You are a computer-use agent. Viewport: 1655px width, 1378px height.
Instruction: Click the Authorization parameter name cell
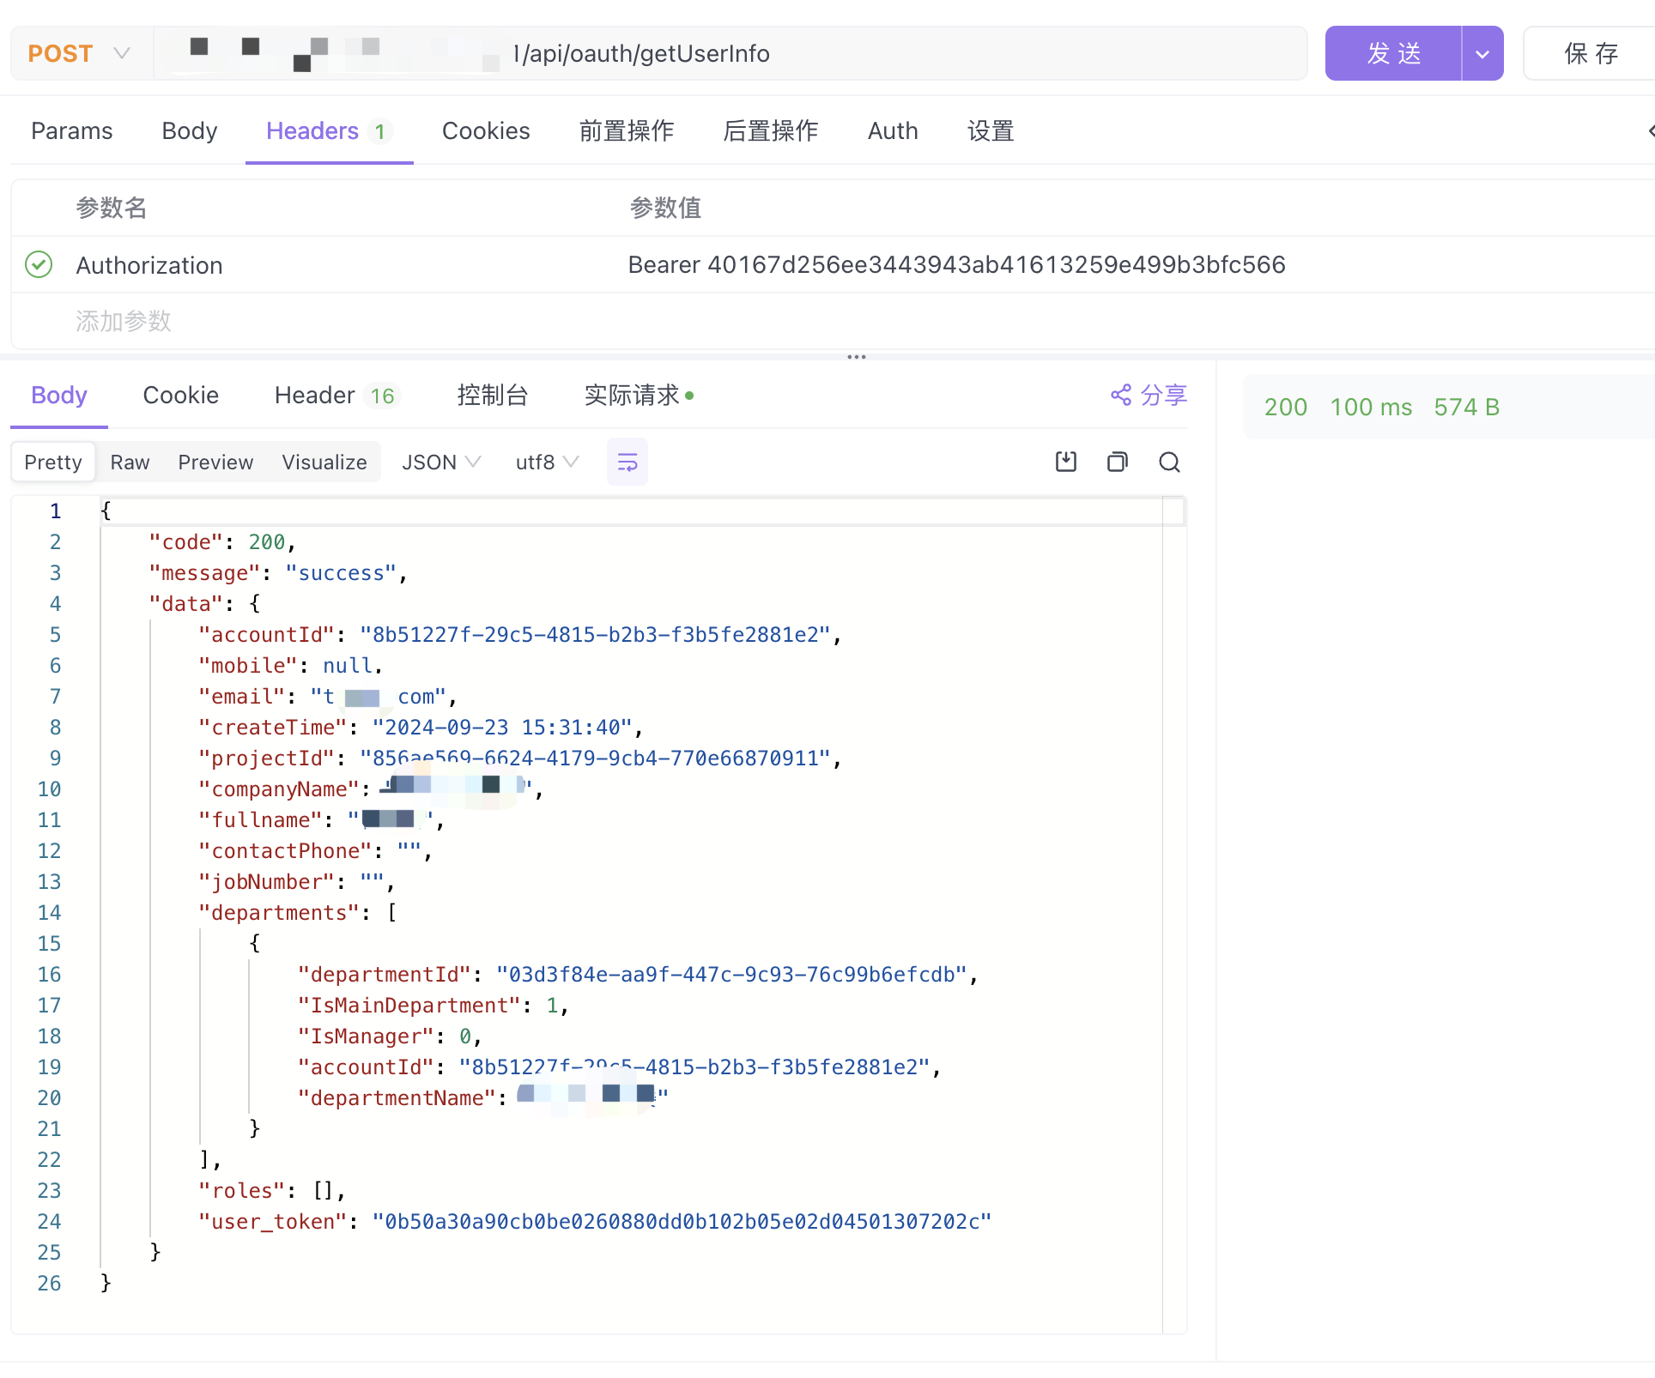pyautogui.click(x=149, y=265)
